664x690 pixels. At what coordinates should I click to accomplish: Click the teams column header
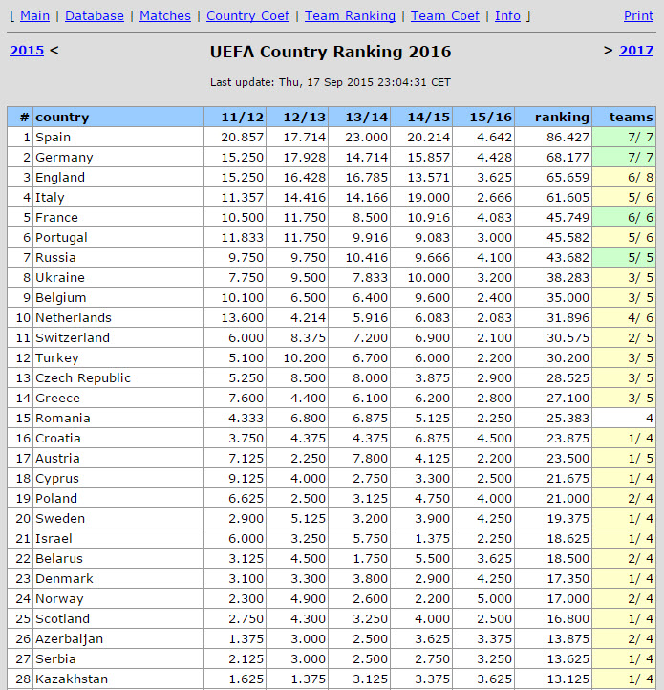631,117
